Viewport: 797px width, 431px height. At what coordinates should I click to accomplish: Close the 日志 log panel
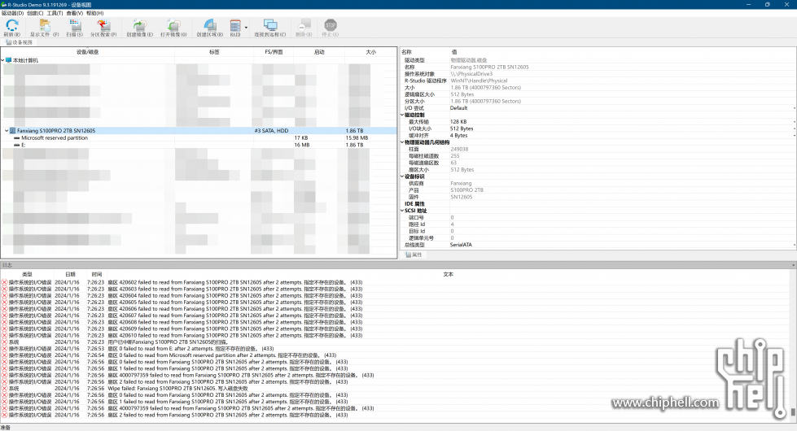pos(794,265)
